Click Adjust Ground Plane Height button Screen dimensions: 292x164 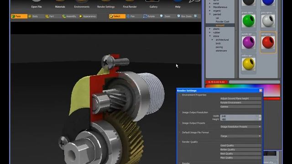tap(240, 98)
